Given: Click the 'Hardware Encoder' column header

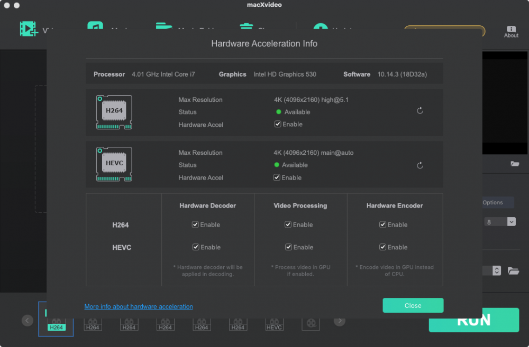Looking at the screenshot, I should 395,205.
